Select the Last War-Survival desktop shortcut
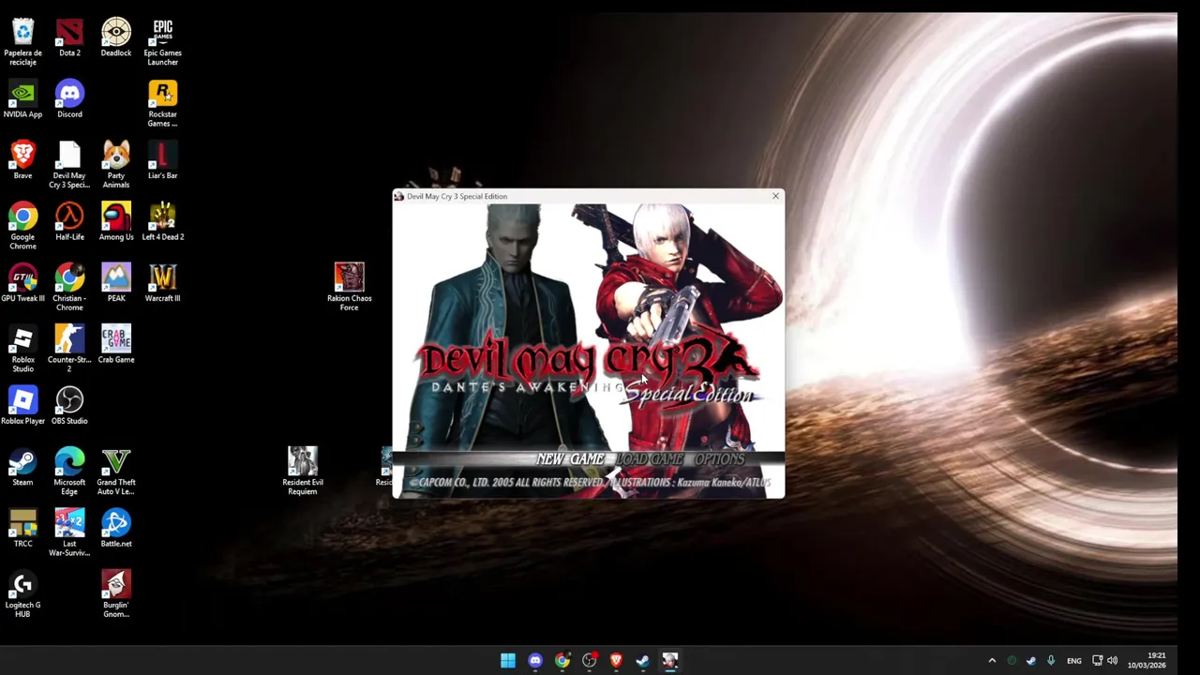This screenshot has width=1200, height=675. tap(69, 533)
